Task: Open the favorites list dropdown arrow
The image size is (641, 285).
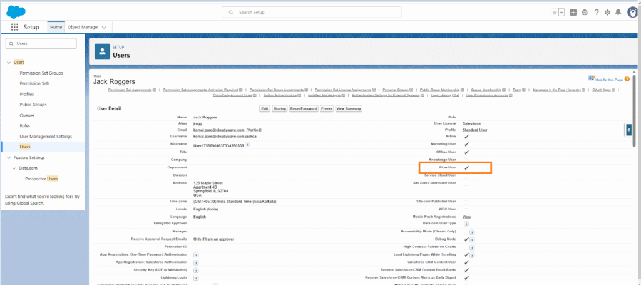Action: click(x=561, y=12)
